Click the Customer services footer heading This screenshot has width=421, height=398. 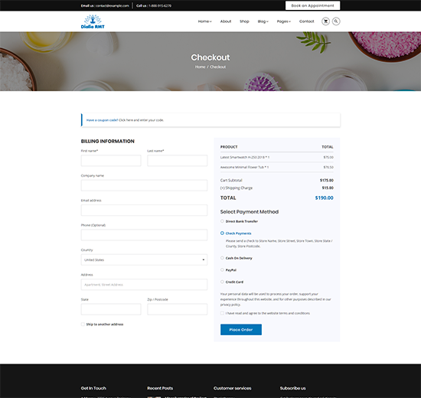233,388
